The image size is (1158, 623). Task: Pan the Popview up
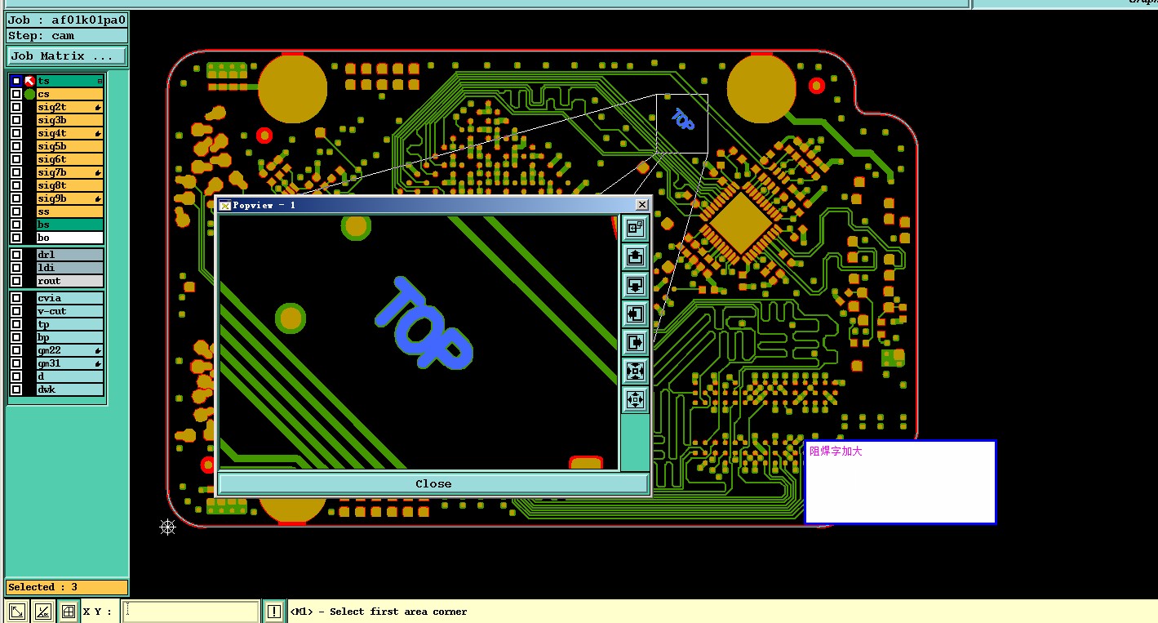point(635,256)
